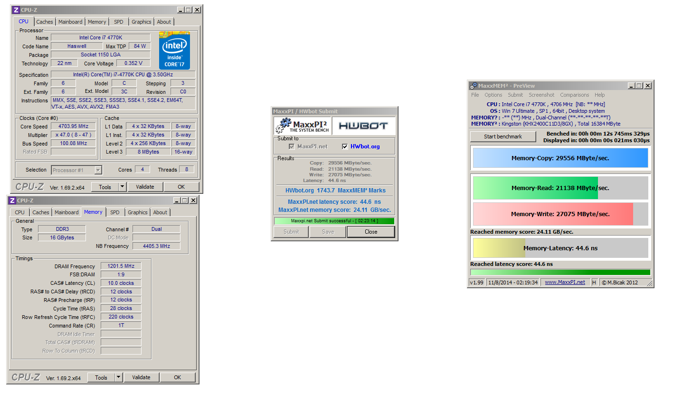Select CPU tab in bottom CPU-Z window

(x=19, y=212)
